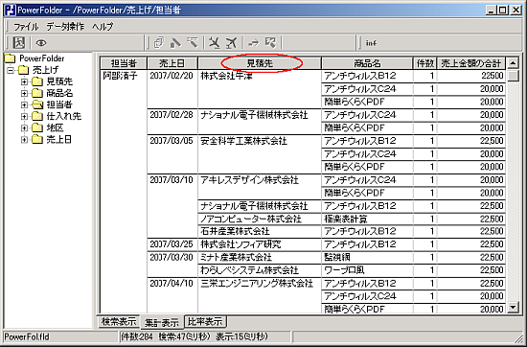Expand the 見積先 folder in the tree
Image resolution: width=527 pixels, height=347 pixels.
(24, 81)
